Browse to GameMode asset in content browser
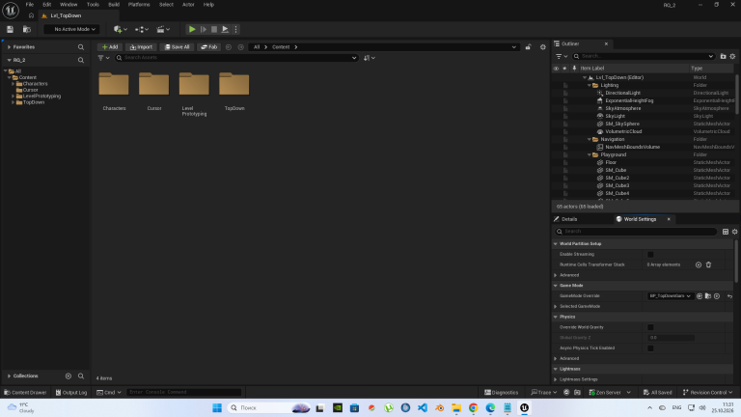This screenshot has width=741, height=417. pos(708,296)
